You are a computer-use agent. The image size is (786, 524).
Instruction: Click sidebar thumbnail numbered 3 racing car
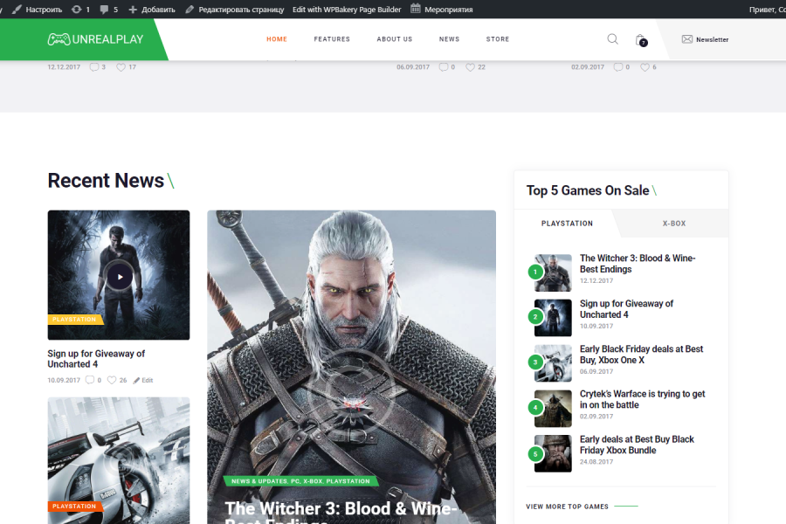[x=553, y=363]
